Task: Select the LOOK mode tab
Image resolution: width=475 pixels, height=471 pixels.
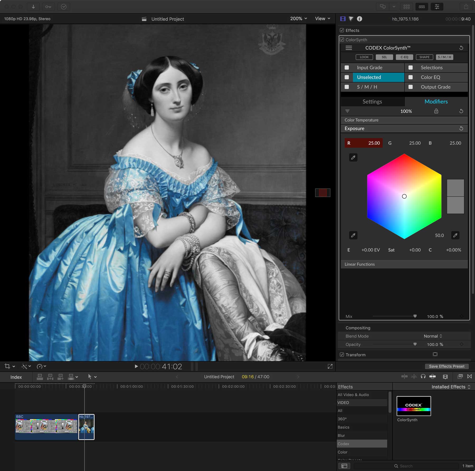Action: pos(364,57)
